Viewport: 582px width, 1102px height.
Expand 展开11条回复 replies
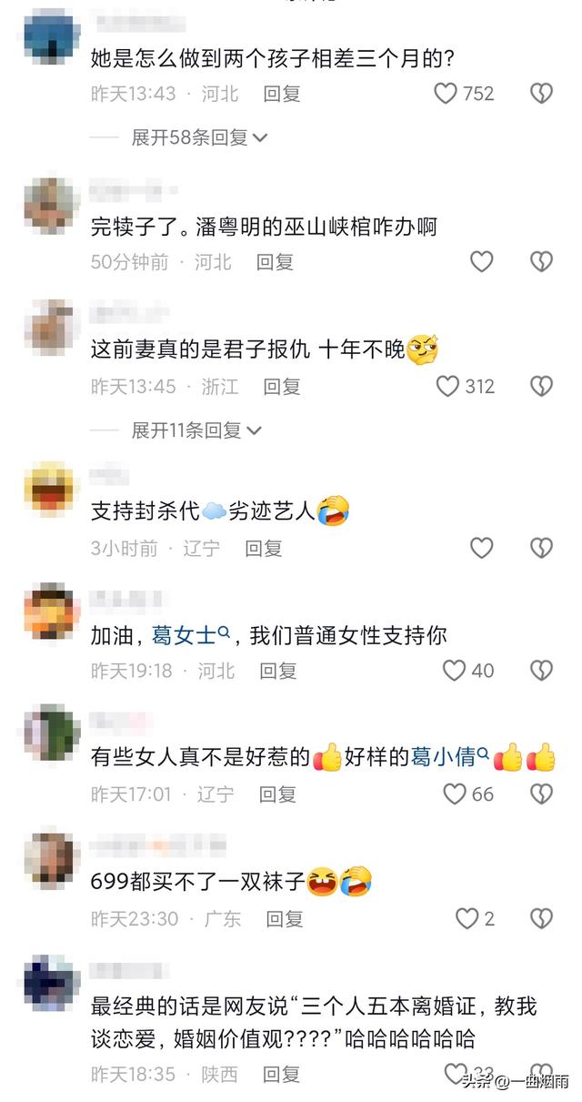tap(196, 430)
